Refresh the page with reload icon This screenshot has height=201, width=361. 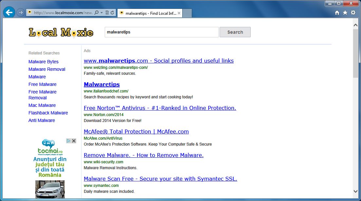pyautogui.click(x=112, y=12)
